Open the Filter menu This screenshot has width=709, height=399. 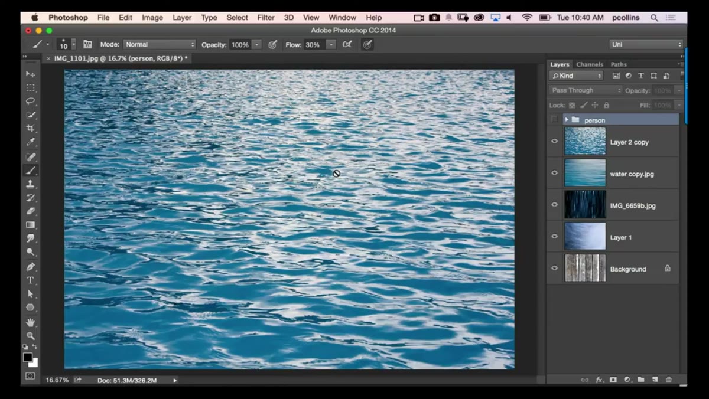click(x=265, y=18)
